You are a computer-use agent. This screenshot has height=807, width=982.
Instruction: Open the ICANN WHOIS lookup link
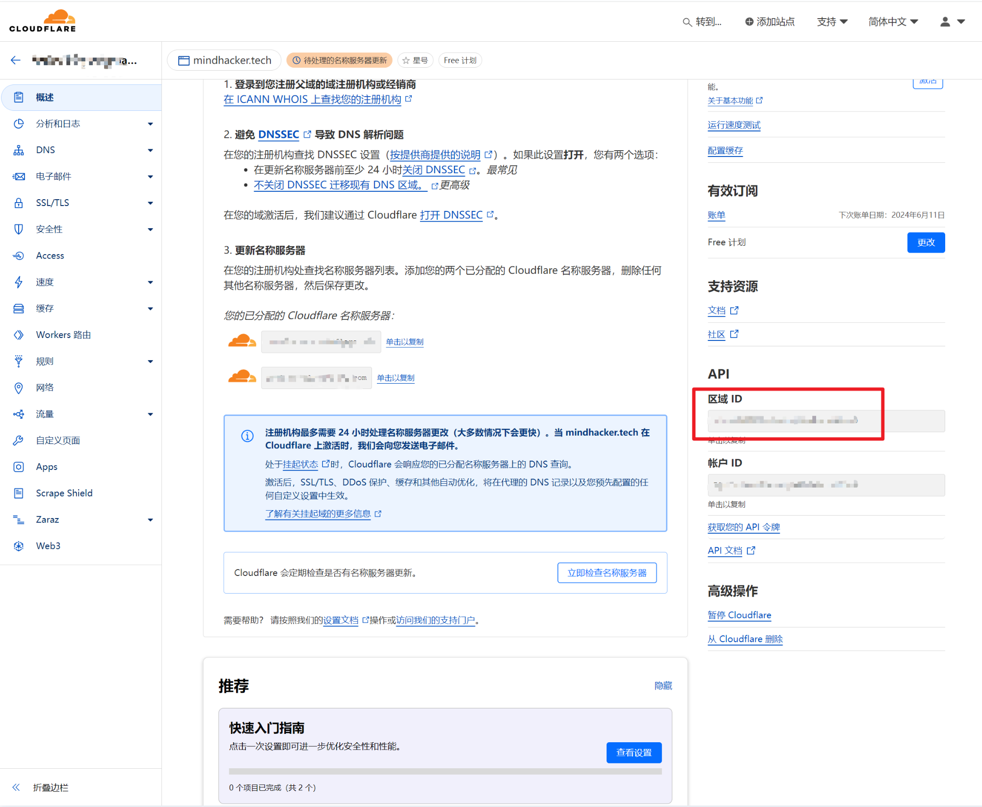pos(313,99)
